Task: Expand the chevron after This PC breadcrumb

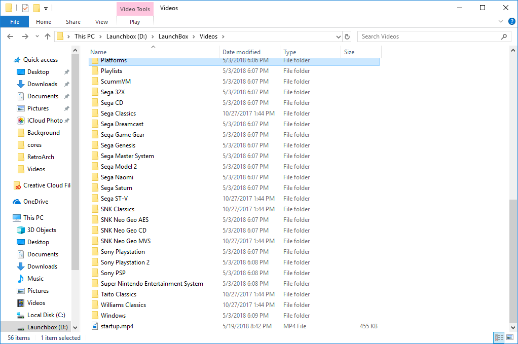Action: point(100,36)
